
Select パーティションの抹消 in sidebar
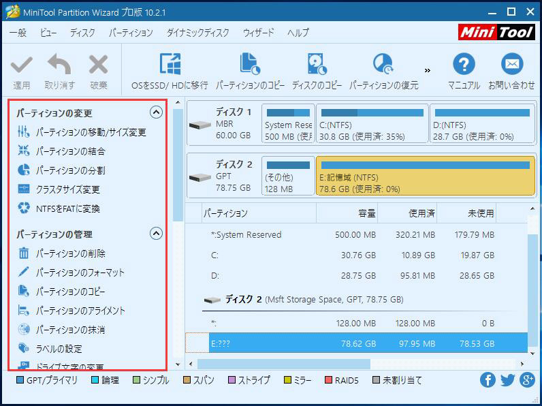tap(61, 330)
